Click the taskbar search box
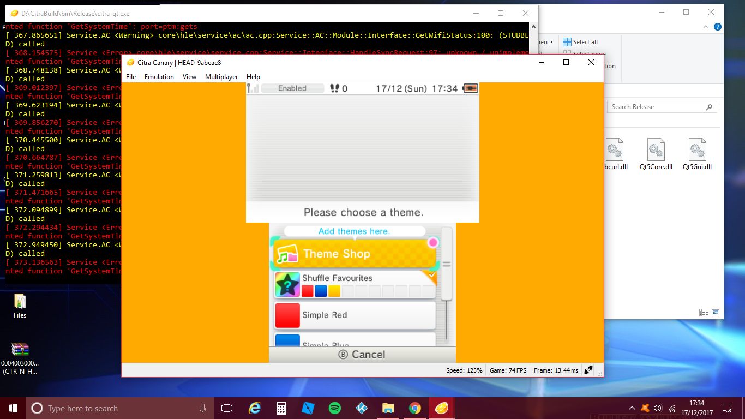Image resolution: width=745 pixels, height=419 pixels. (120, 408)
